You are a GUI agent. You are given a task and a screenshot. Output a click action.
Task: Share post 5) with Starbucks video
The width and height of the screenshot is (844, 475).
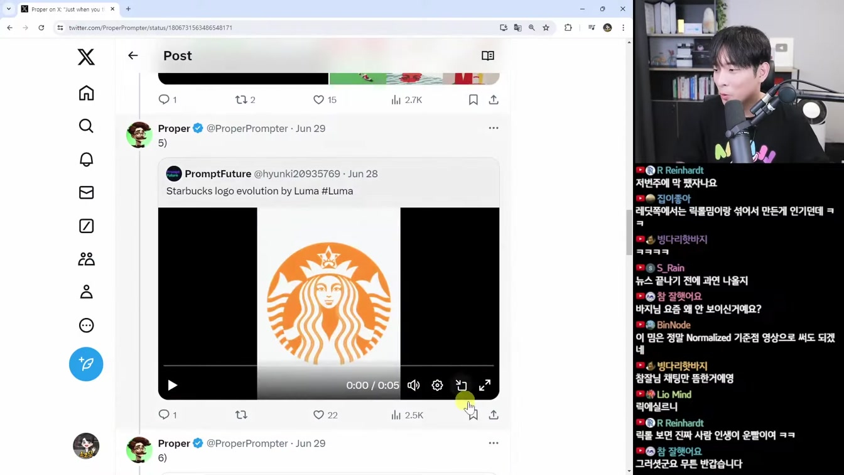tap(494, 415)
